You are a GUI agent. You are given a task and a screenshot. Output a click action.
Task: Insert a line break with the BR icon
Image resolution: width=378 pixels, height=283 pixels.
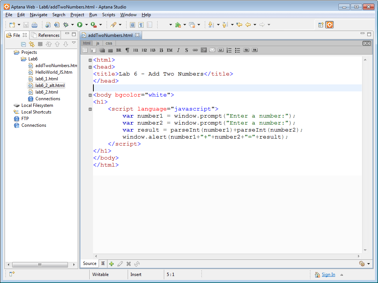118,50
